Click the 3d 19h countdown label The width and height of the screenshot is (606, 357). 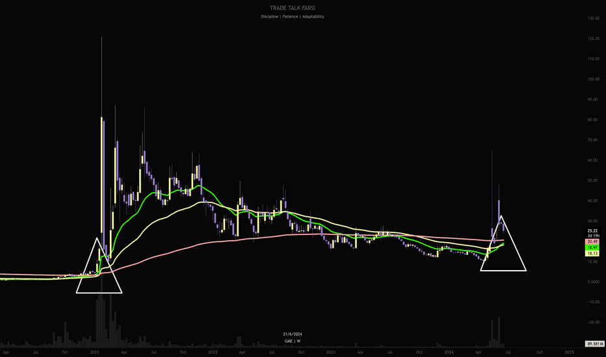[x=593, y=236]
